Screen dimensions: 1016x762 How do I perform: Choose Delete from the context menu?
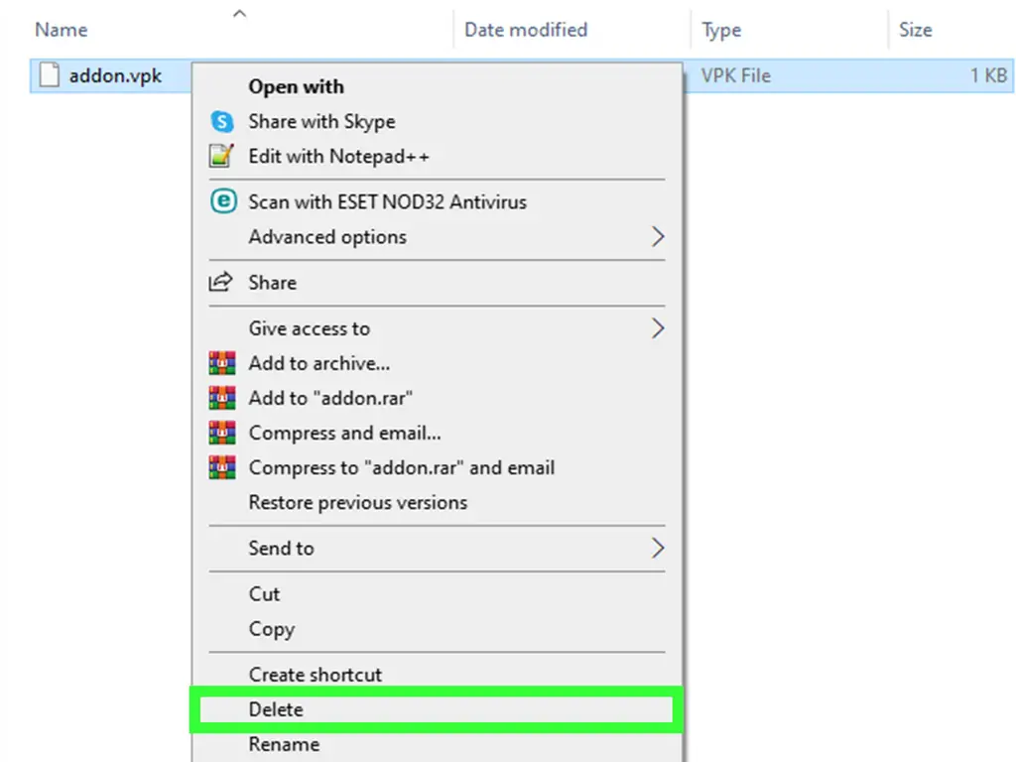click(437, 709)
